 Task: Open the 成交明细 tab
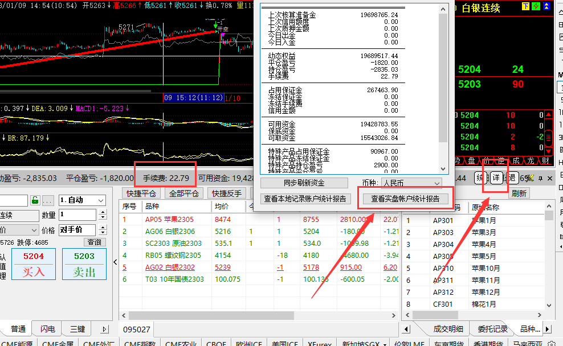tap(448, 328)
